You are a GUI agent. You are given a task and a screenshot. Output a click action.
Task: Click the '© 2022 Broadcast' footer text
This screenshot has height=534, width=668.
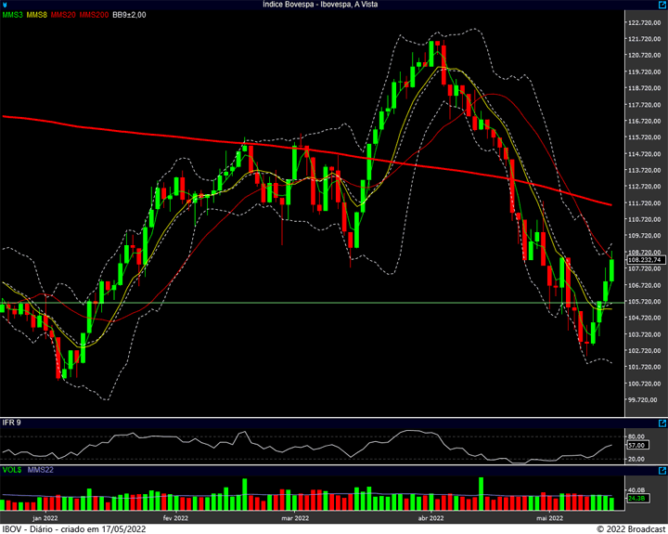[x=630, y=528]
